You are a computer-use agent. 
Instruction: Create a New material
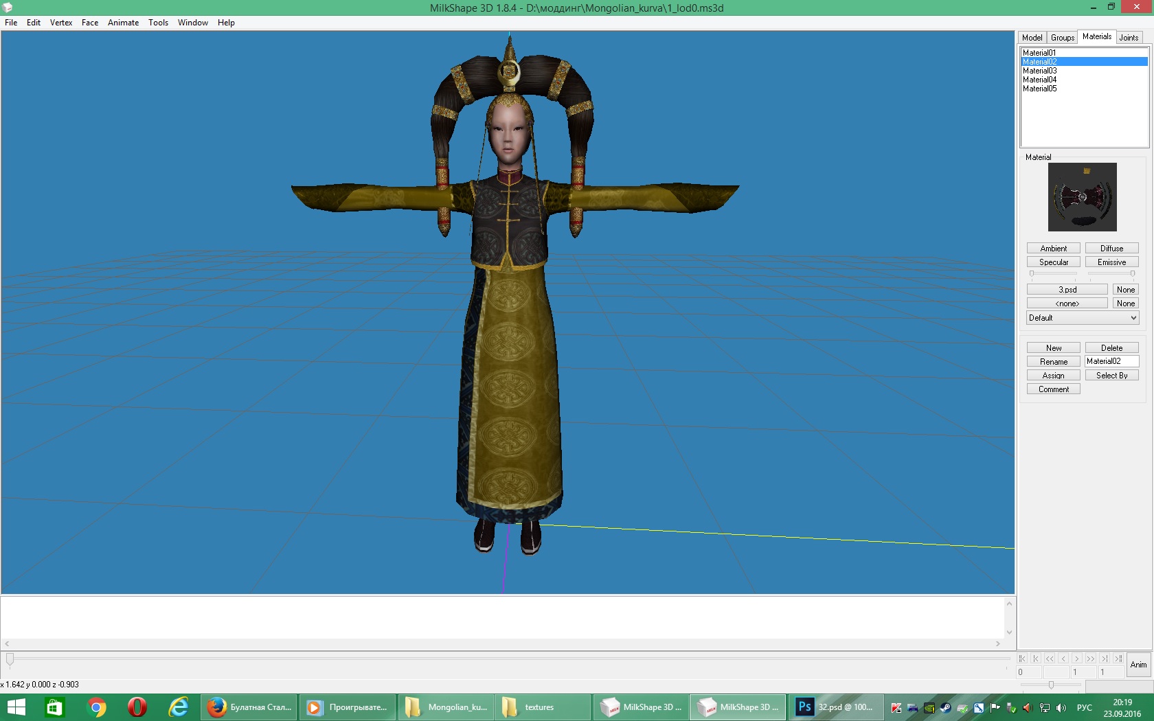pos(1053,348)
